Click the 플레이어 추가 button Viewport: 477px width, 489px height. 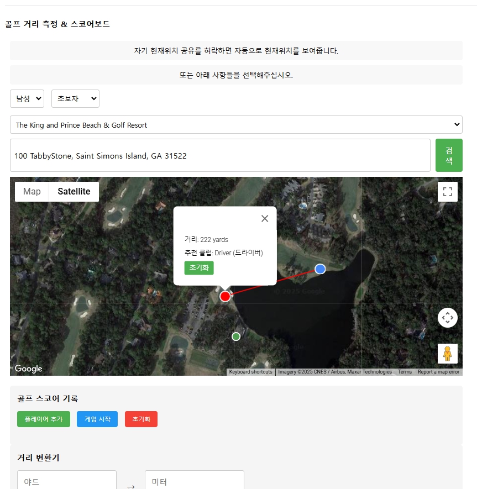click(x=44, y=419)
